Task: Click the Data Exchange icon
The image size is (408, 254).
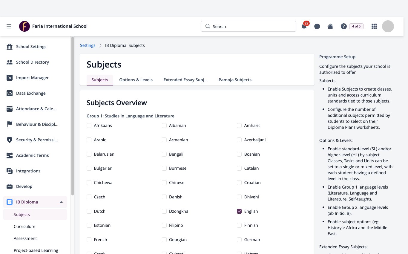Action: coord(10,93)
